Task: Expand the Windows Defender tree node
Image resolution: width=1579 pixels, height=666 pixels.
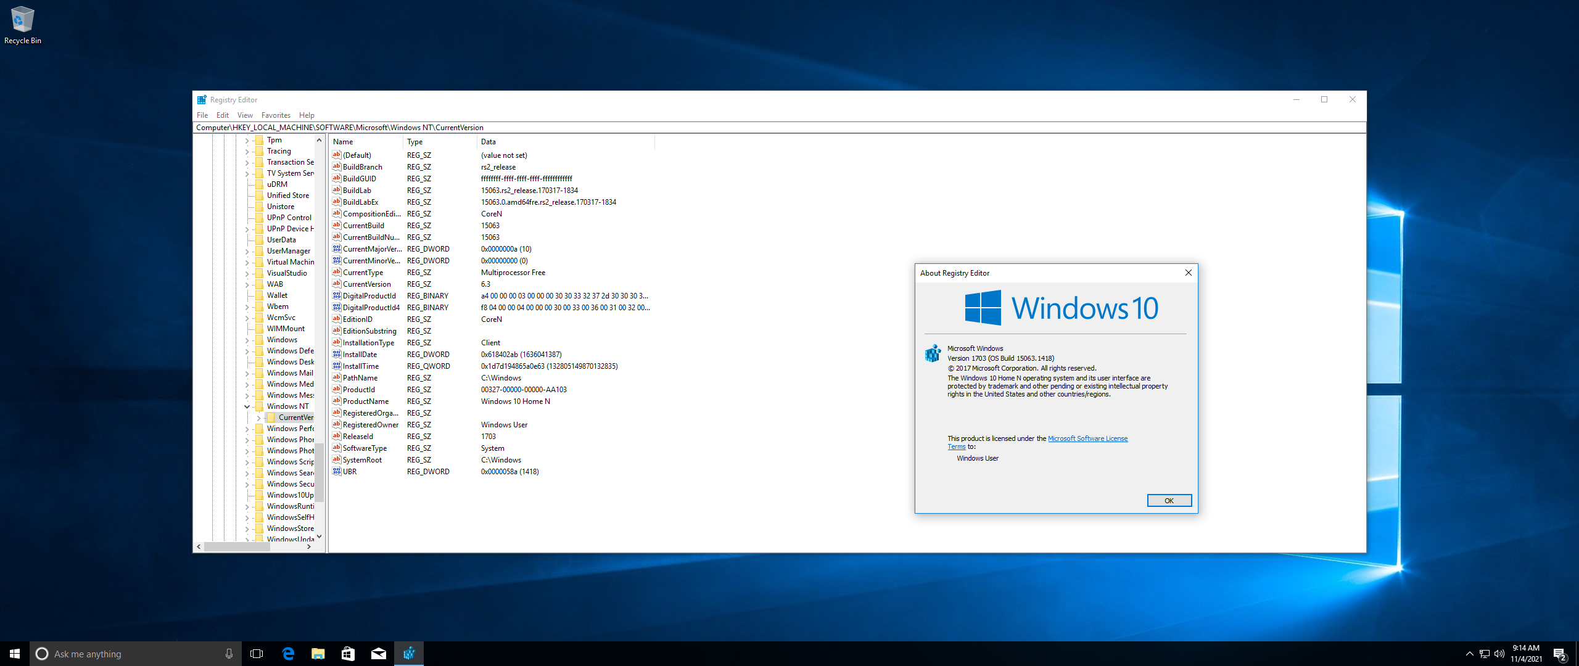Action: [247, 351]
